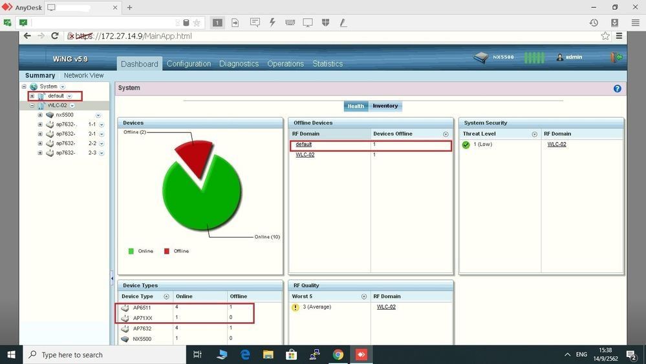Click the logout icon beside admin
This screenshot has width=646, height=364.
(616, 57)
